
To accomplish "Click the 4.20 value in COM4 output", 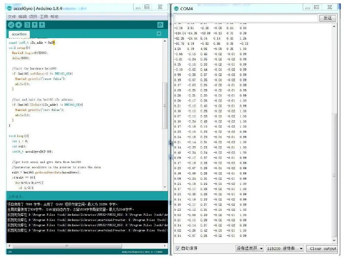I will pyautogui.click(x=178, y=49).
